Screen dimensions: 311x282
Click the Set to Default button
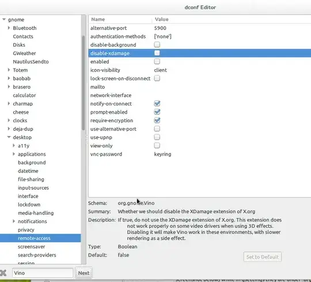click(x=263, y=257)
